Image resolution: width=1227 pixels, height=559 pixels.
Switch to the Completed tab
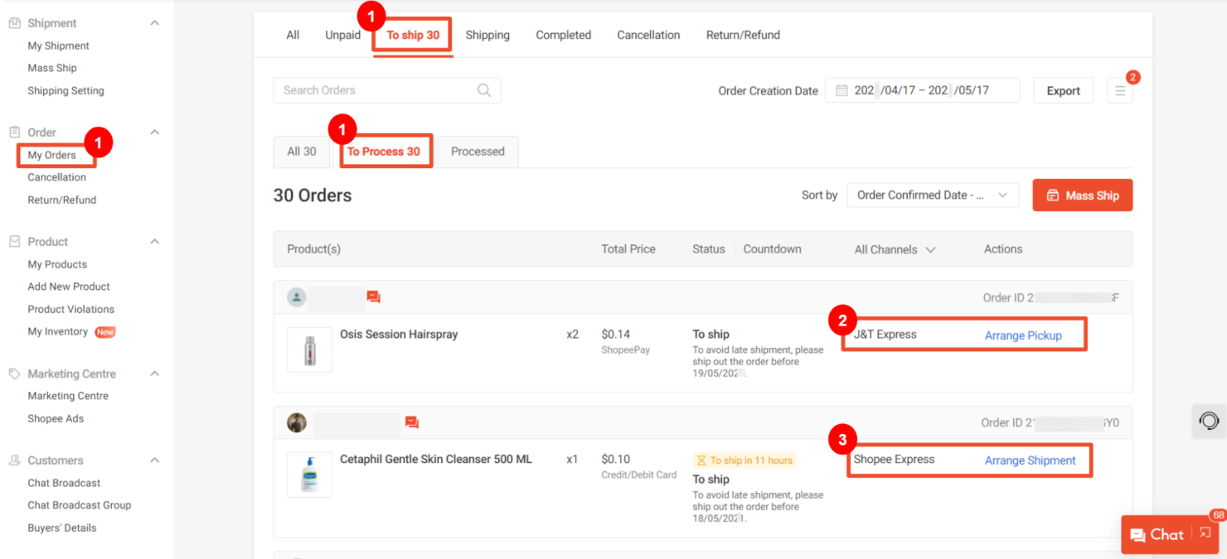(563, 35)
